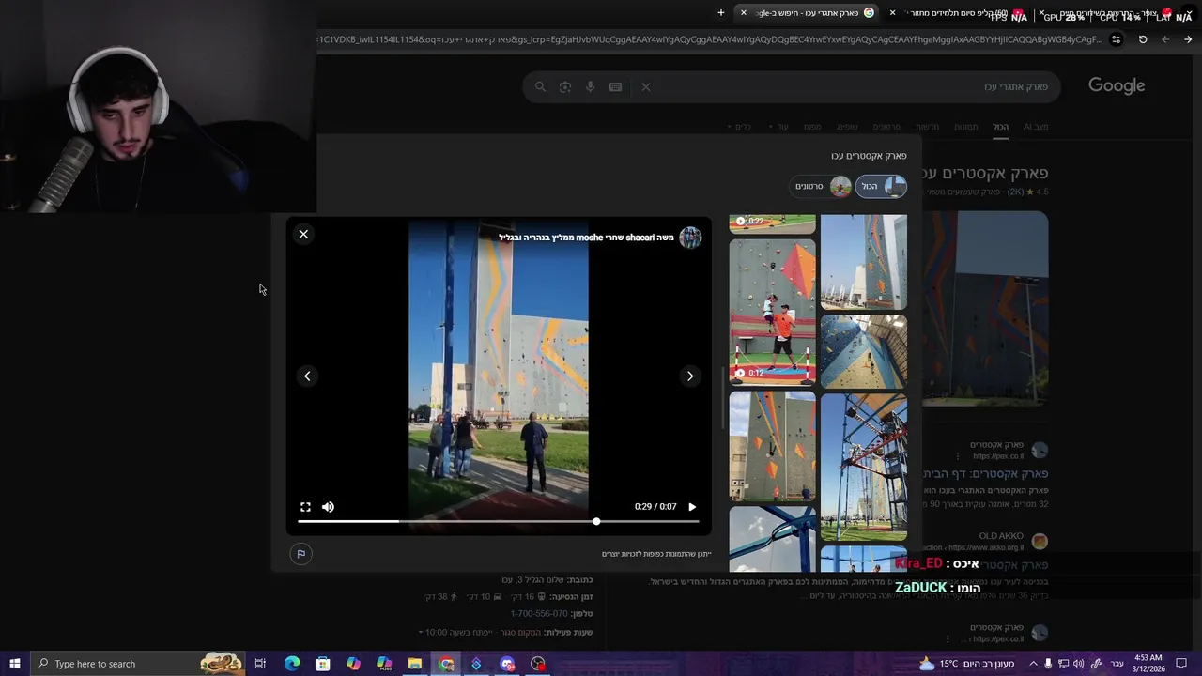This screenshot has width=1202, height=676.
Task: Select the סרטונים filter chip in the media dialog
Action: click(x=822, y=186)
